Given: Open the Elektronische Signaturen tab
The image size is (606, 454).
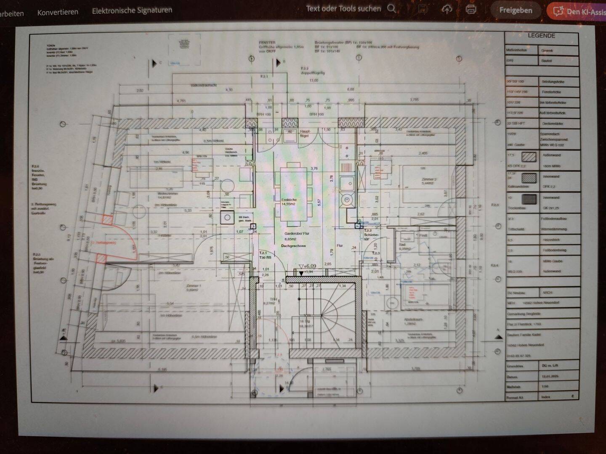Looking at the screenshot, I should 132,11.
